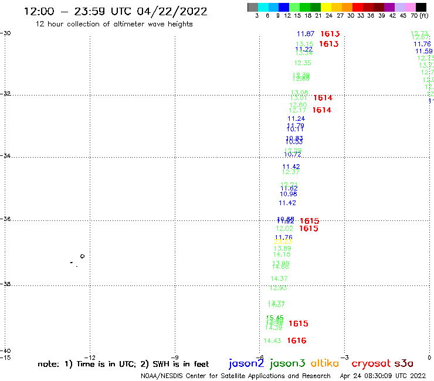434x381 pixels.
Task: Click the cyan swatch in the color scale
Action: point(263,7)
